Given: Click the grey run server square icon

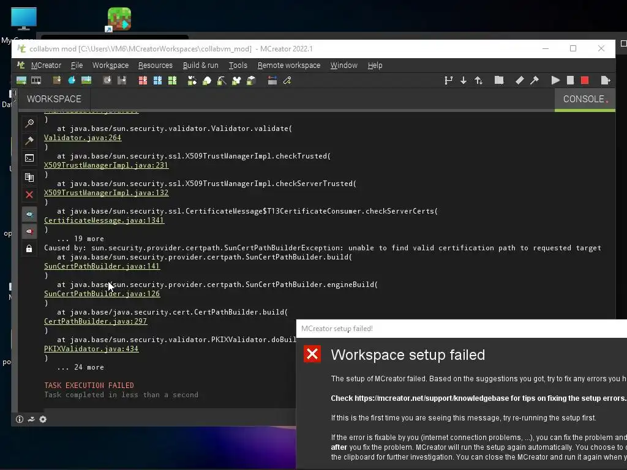Looking at the screenshot, I should coord(570,80).
